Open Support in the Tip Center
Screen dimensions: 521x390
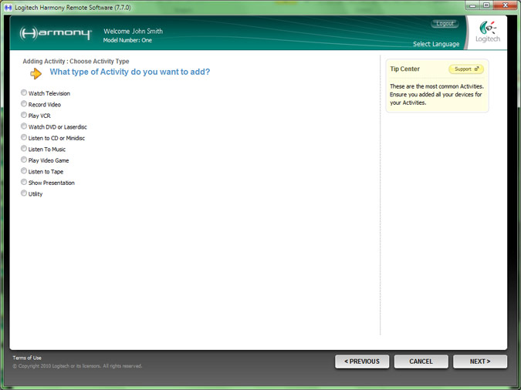pyautogui.click(x=466, y=69)
